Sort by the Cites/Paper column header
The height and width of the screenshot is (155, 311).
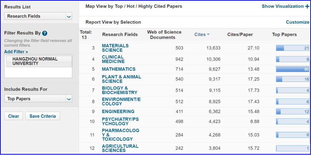point(240,35)
